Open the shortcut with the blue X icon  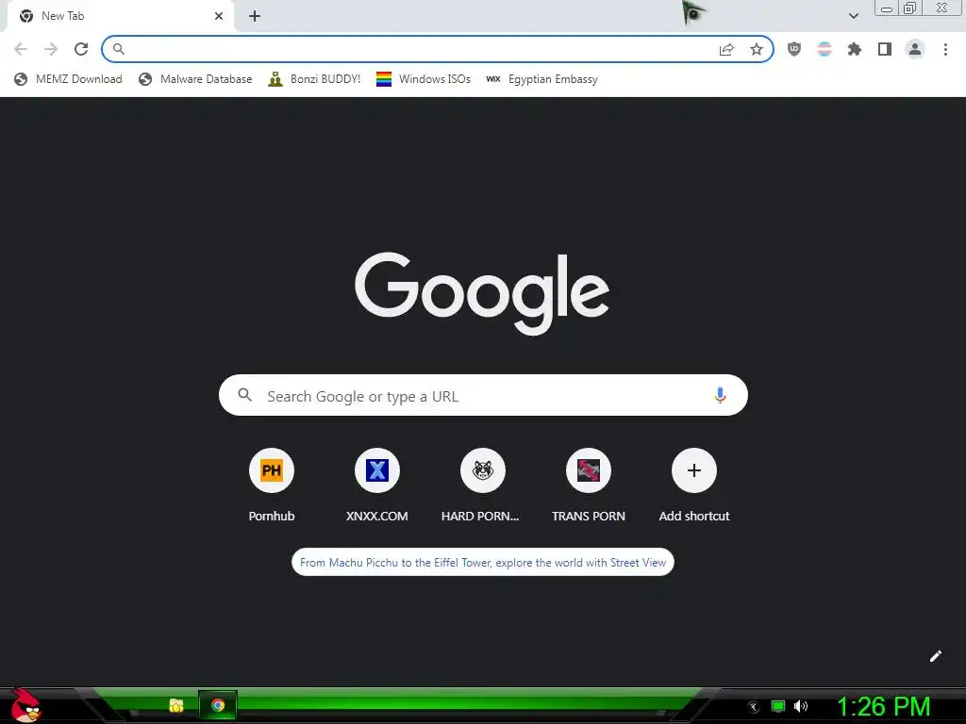point(377,470)
